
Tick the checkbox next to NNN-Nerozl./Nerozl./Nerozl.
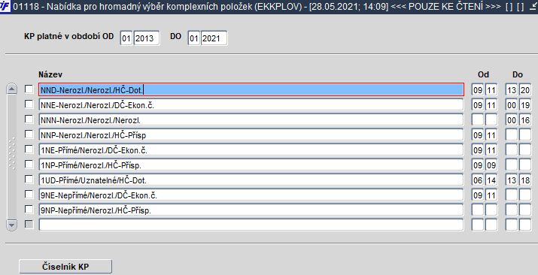click(29, 119)
